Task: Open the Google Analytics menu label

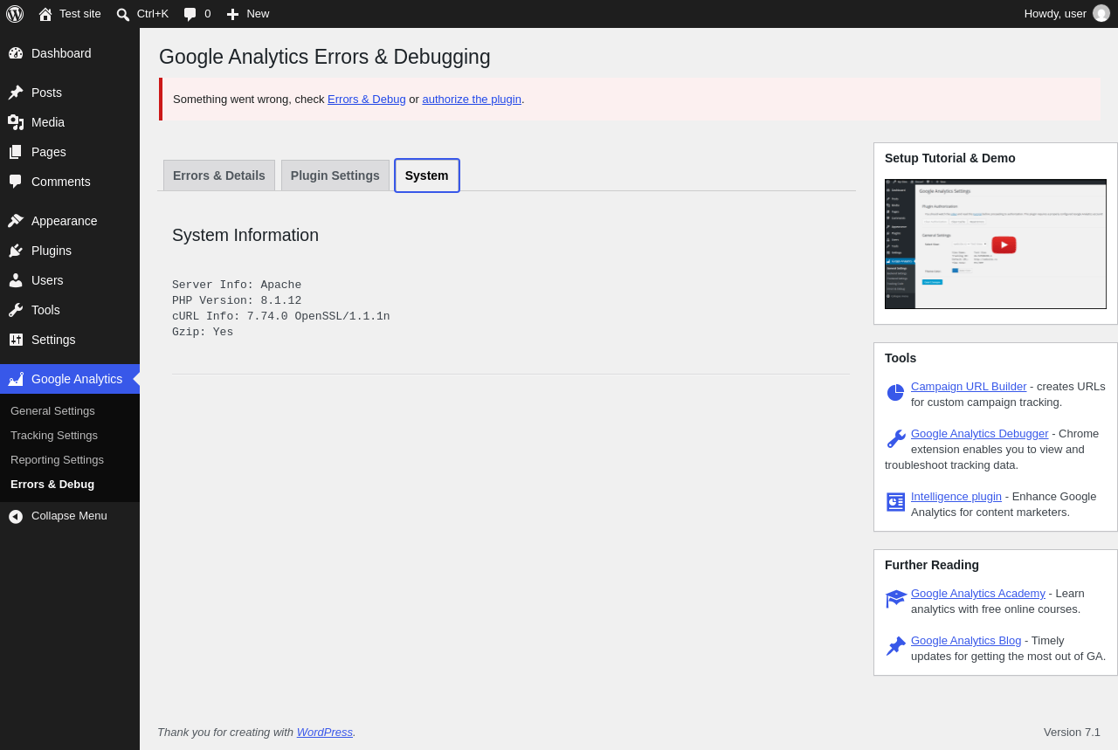Action: point(77,379)
